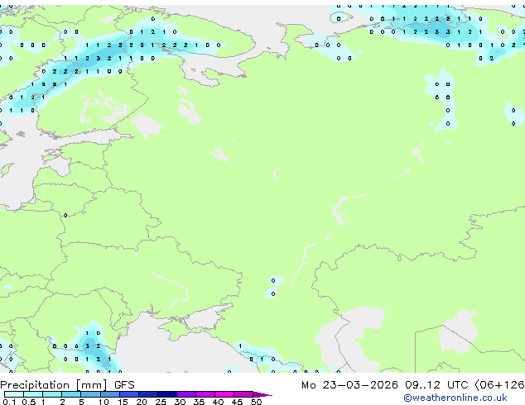Select the 35–40 mm legend swatch
525x405 pixels.
(x=205, y=394)
